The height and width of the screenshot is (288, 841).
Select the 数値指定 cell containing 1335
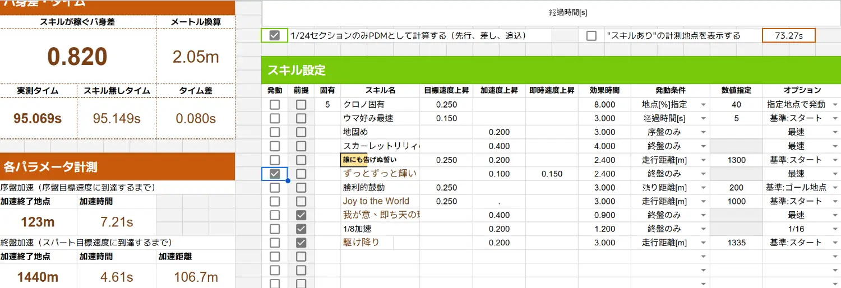point(736,243)
